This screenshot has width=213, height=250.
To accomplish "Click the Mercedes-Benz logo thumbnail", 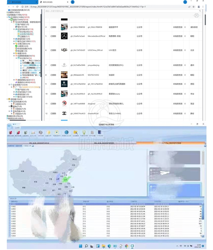I will (x=64, y=36).
